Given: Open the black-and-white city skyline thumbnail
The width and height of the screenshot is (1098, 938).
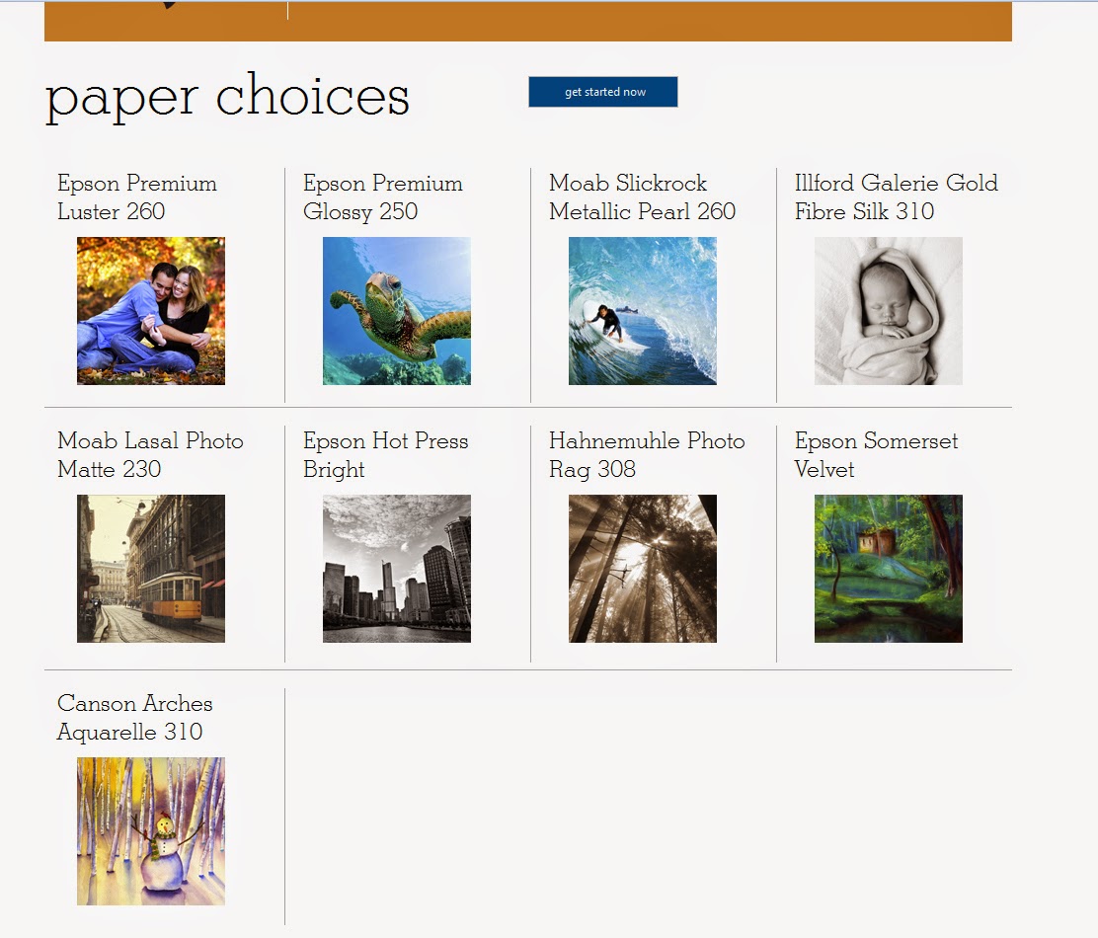Looking at the screenshot, I should pos(396,569).
